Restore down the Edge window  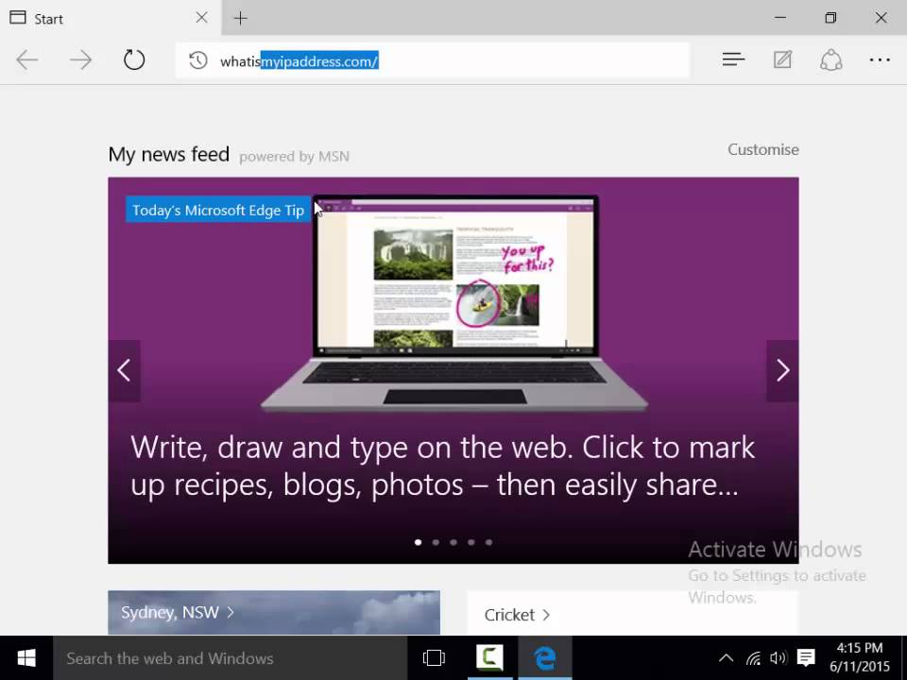(830, 18)
